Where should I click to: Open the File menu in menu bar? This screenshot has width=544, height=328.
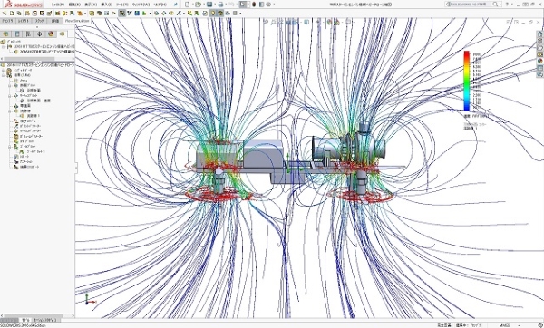coord(58,5)
